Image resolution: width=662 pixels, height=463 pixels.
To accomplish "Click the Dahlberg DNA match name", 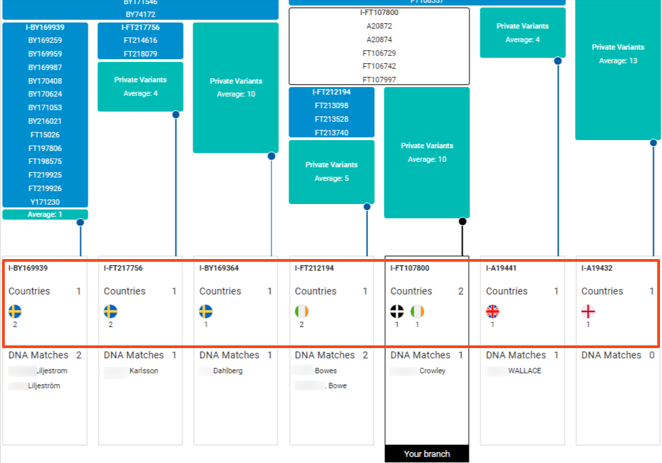I will (x=227, y=371).
